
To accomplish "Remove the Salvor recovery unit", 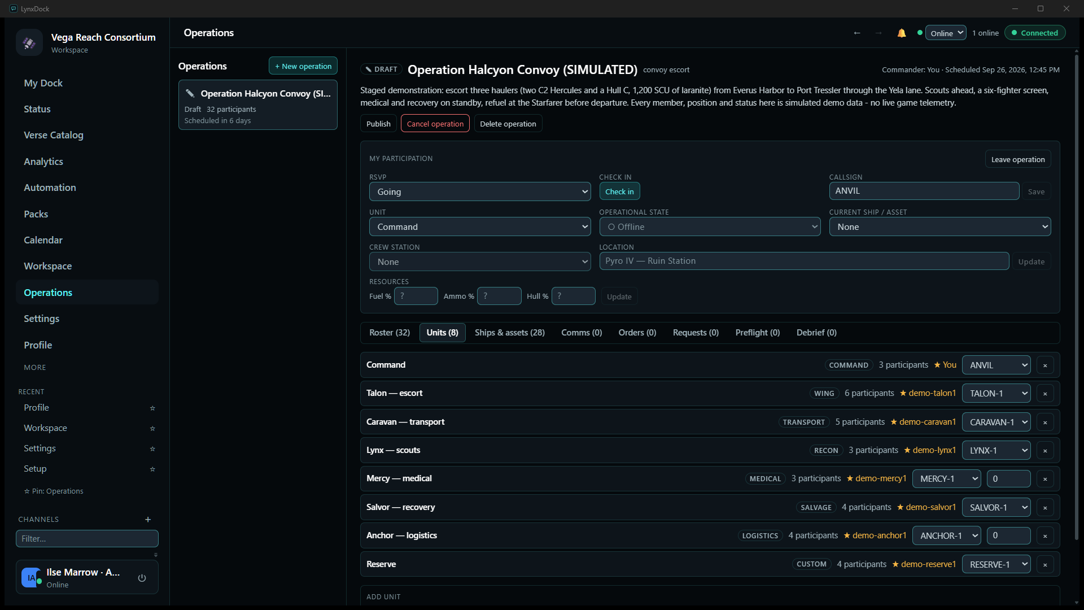I will tap(1045, 508).
